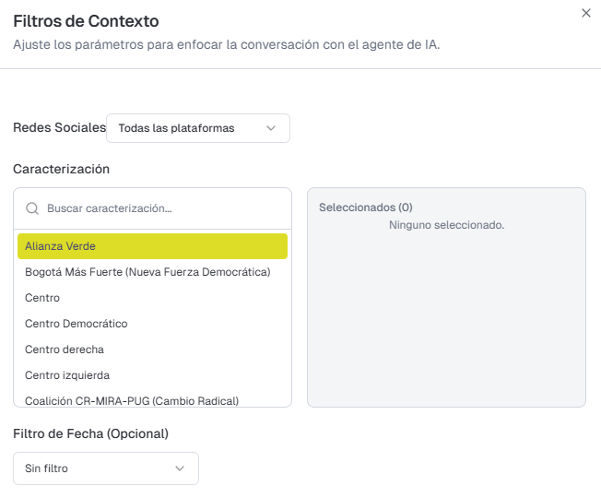Select the Centro characterization item

click(x=42, y=298)
